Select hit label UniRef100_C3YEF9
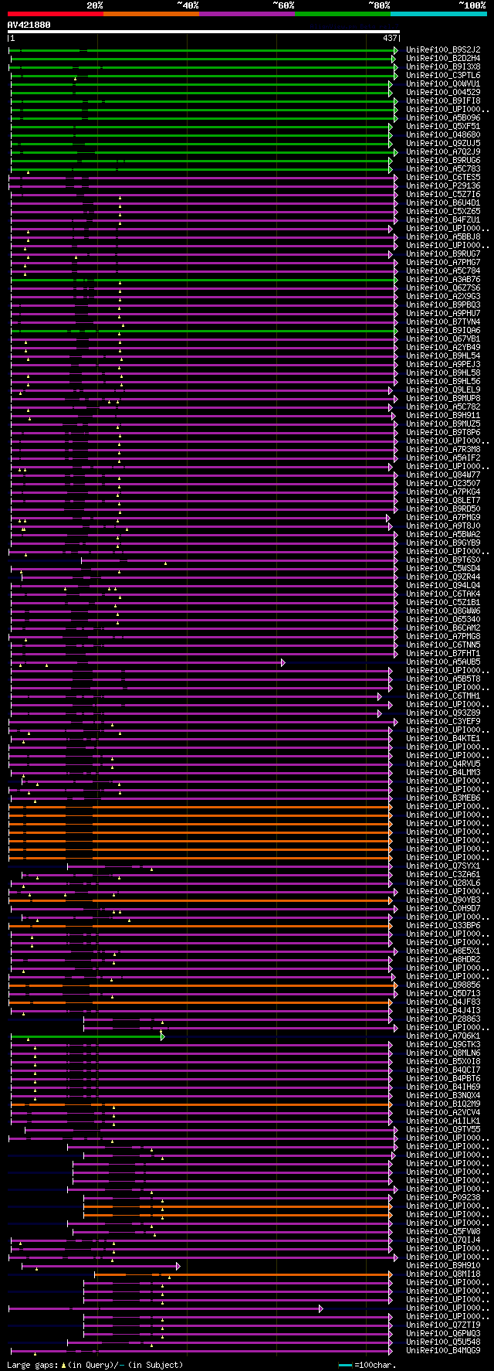This screenshot has width=494, height=1371. [x=443, y=721]
